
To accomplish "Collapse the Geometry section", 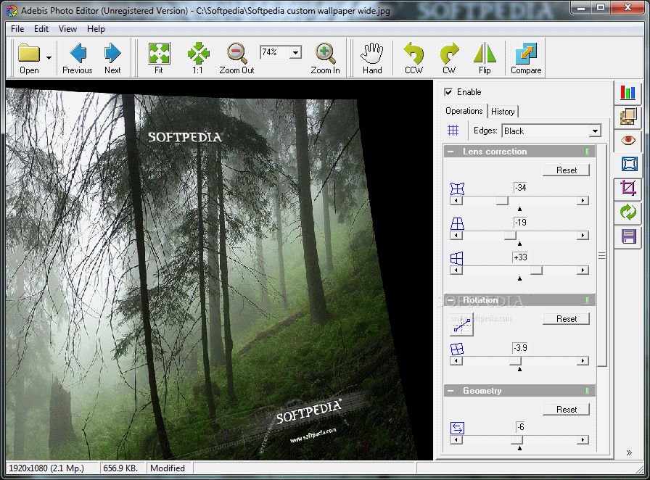I will coord(451,391).
